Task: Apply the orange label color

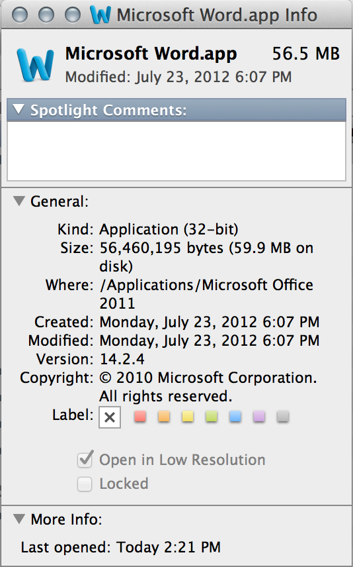Action: coord(164,417)
